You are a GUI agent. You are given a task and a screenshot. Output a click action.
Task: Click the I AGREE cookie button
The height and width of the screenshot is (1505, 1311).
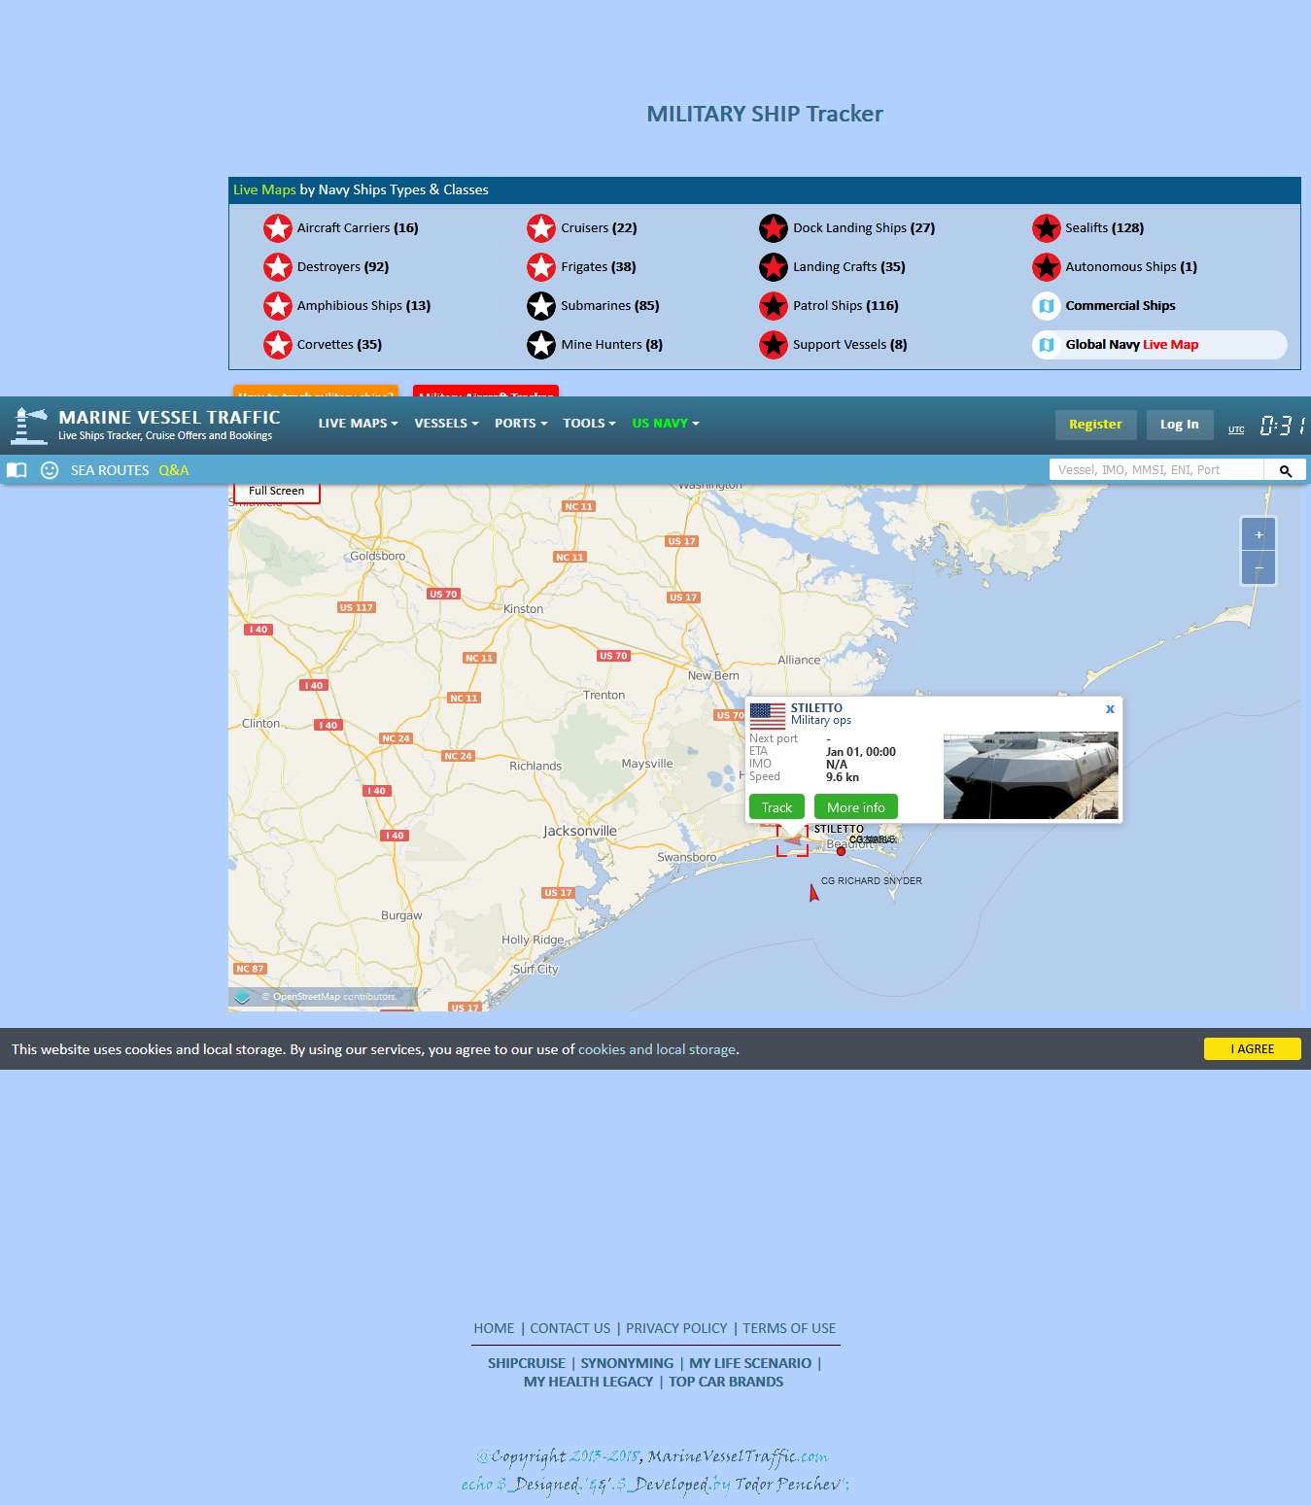click(1252, 1049)
